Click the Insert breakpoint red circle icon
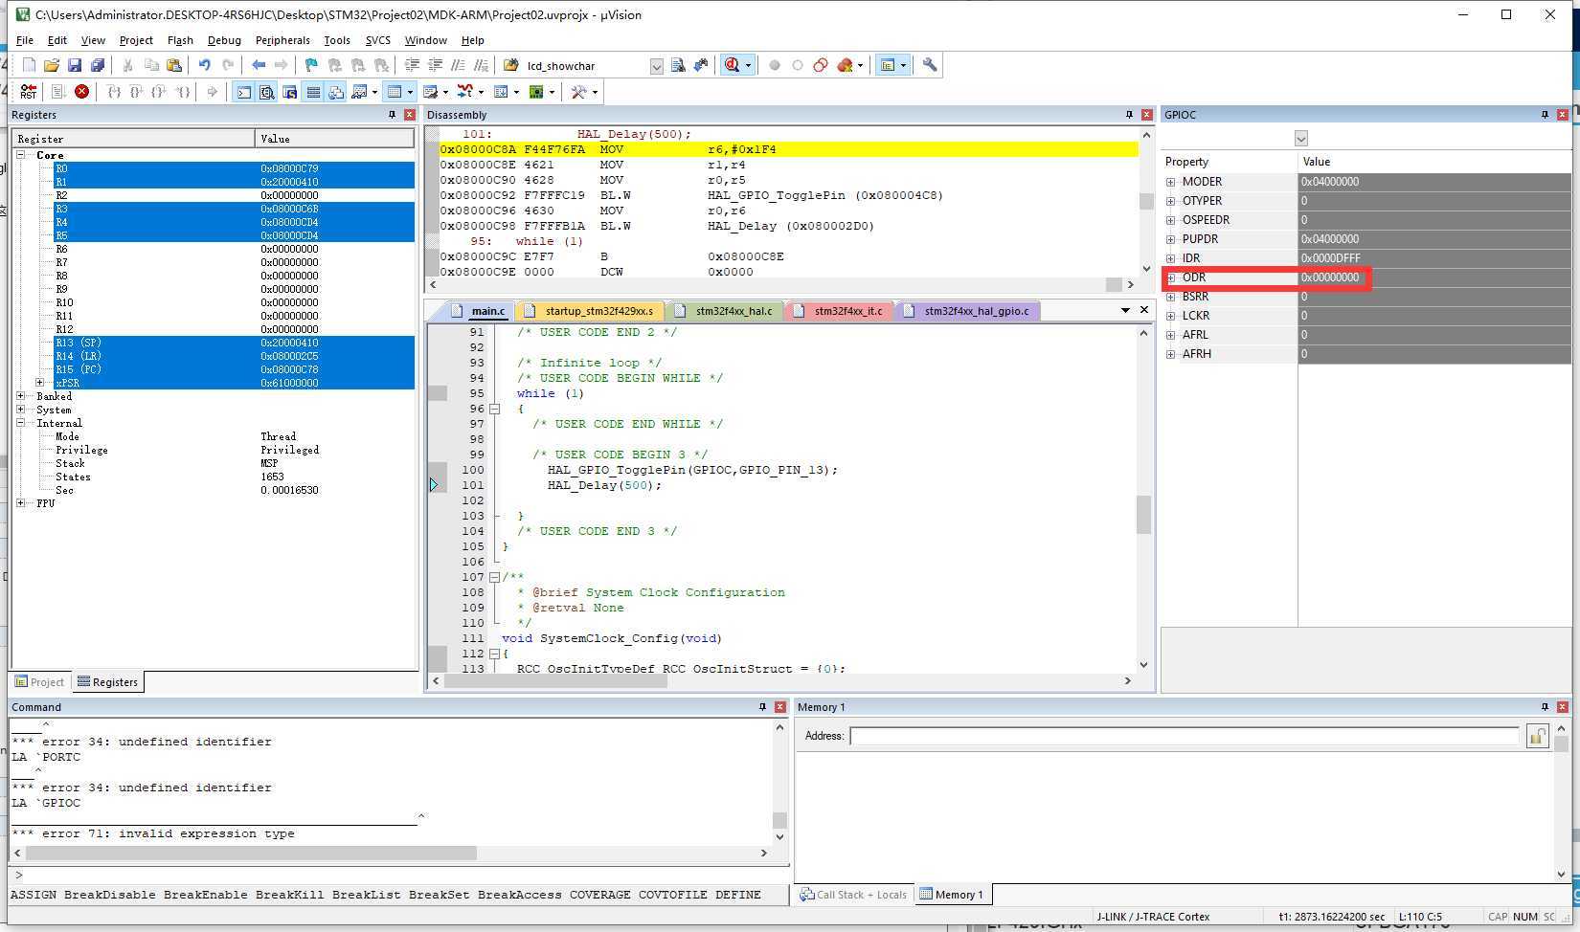 click(x=774, y=65)
